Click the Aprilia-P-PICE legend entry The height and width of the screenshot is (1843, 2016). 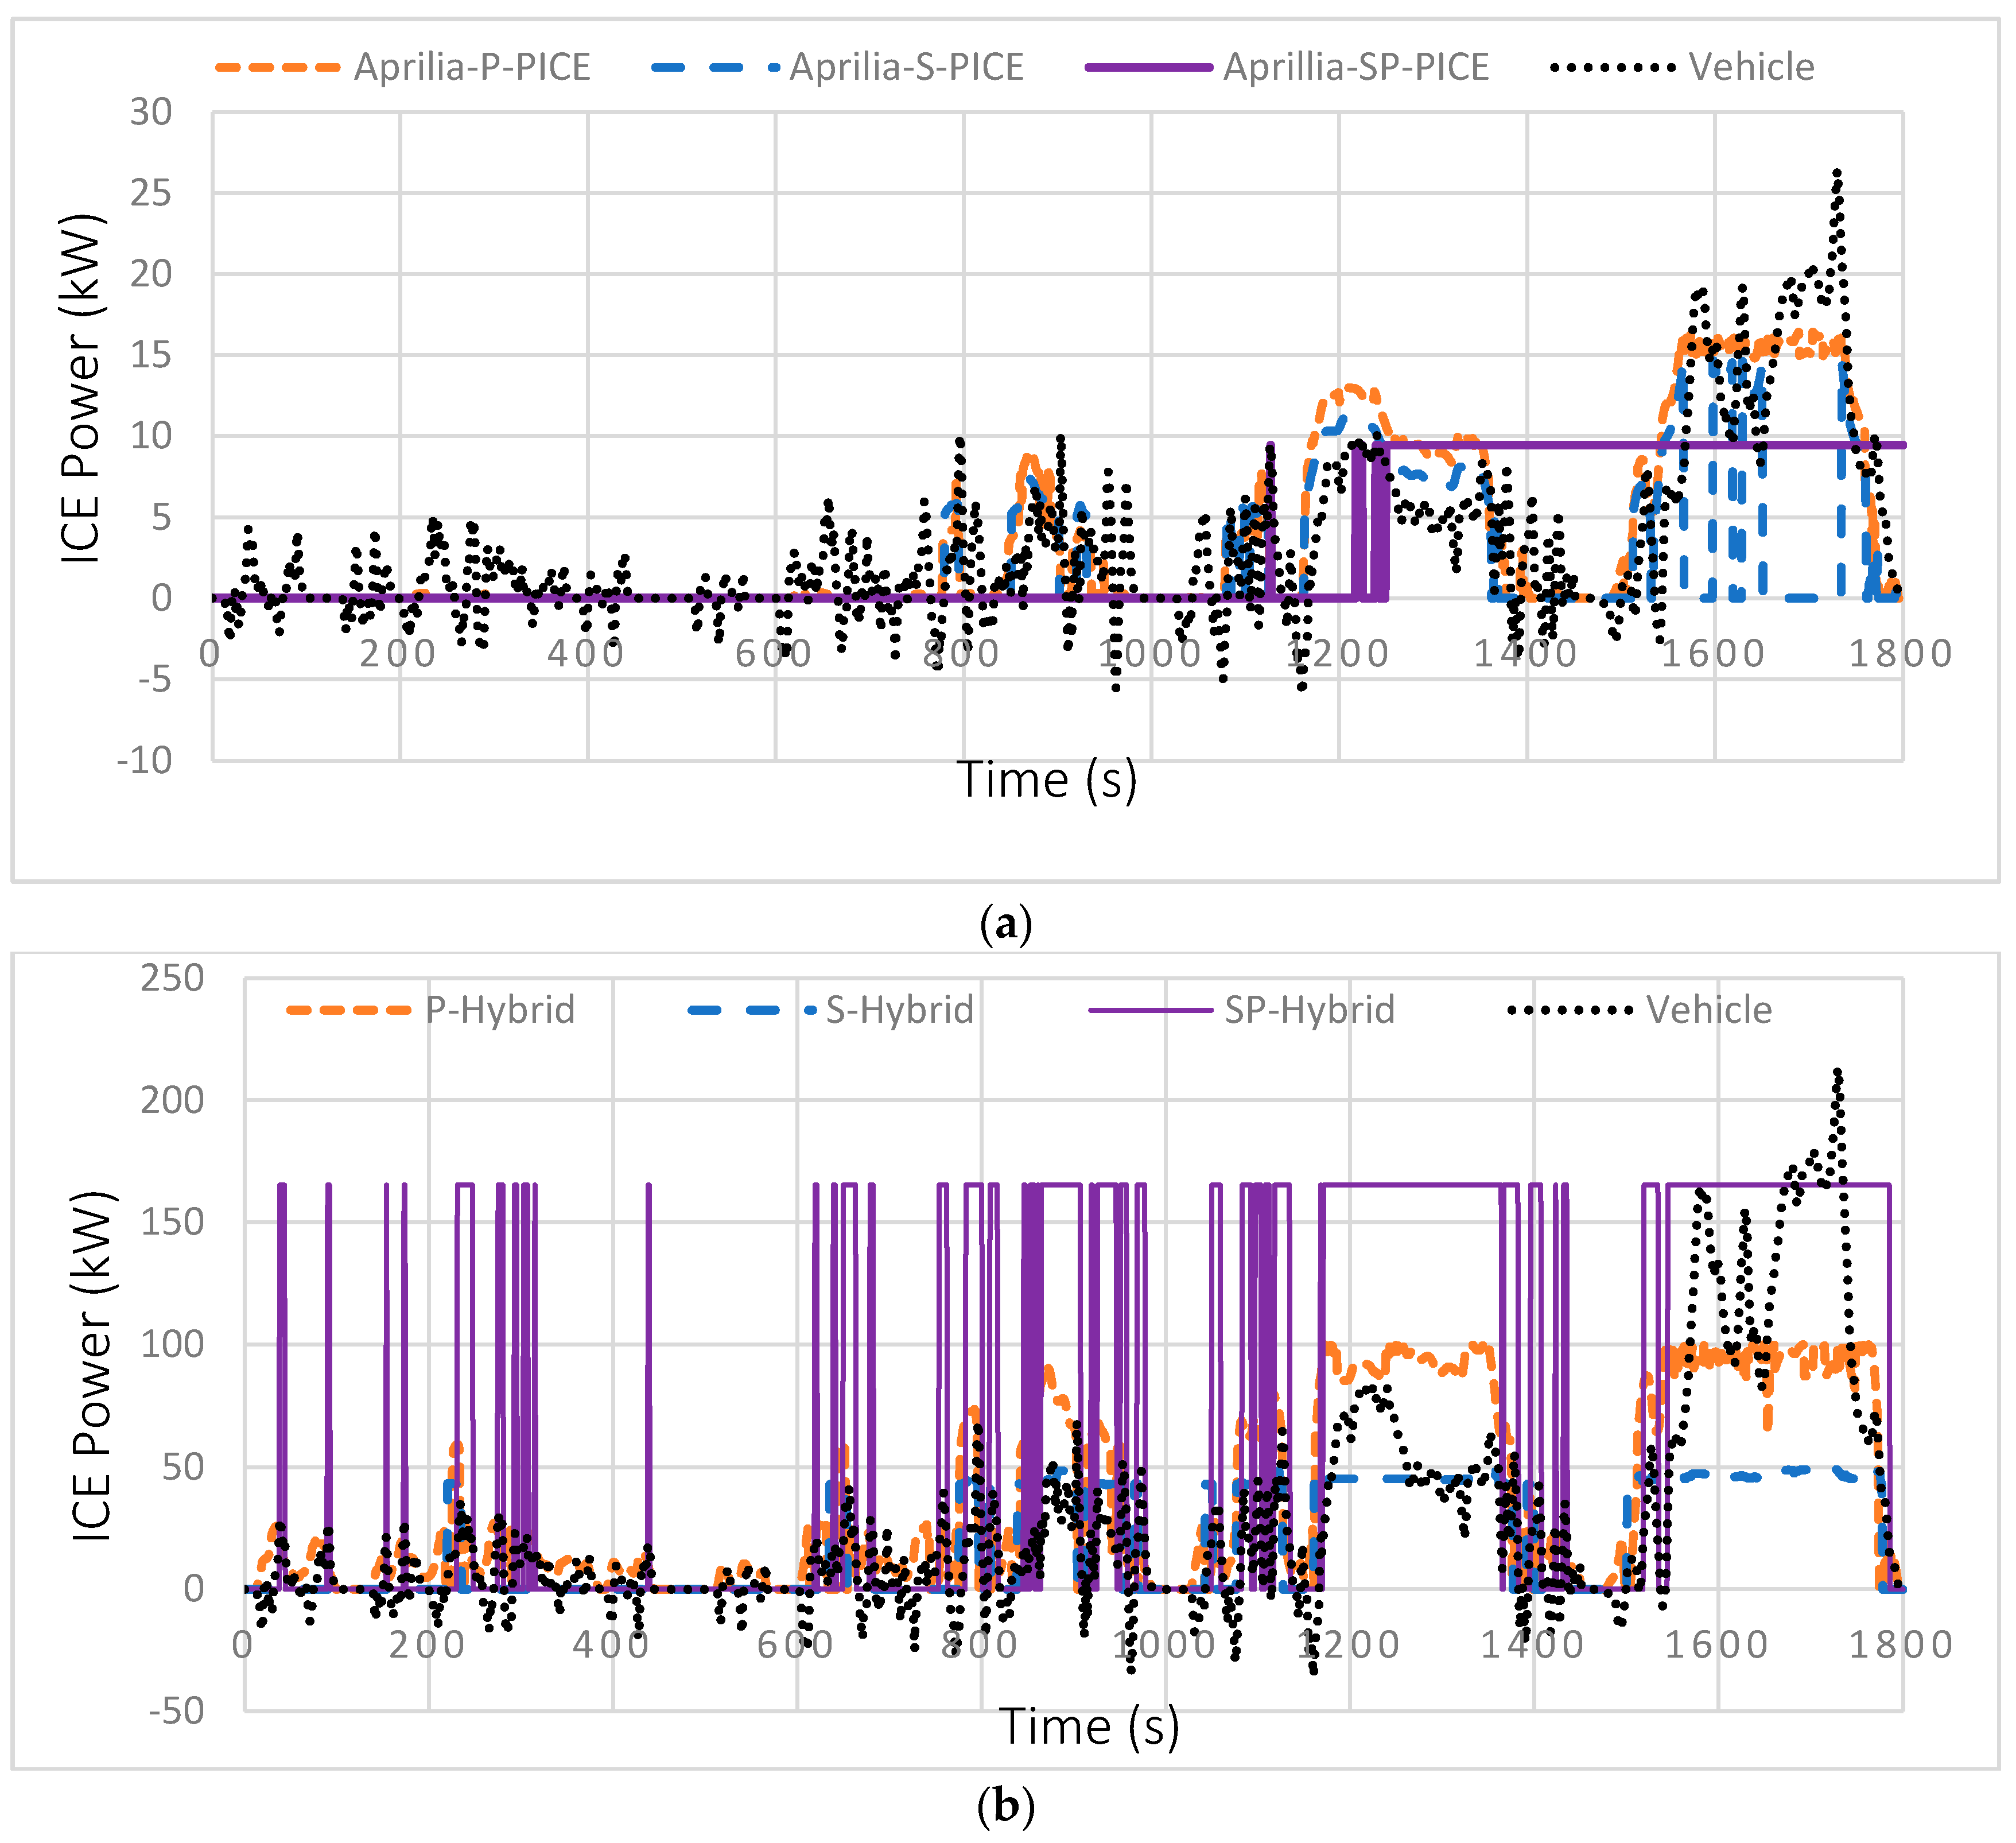coord(472,67)
